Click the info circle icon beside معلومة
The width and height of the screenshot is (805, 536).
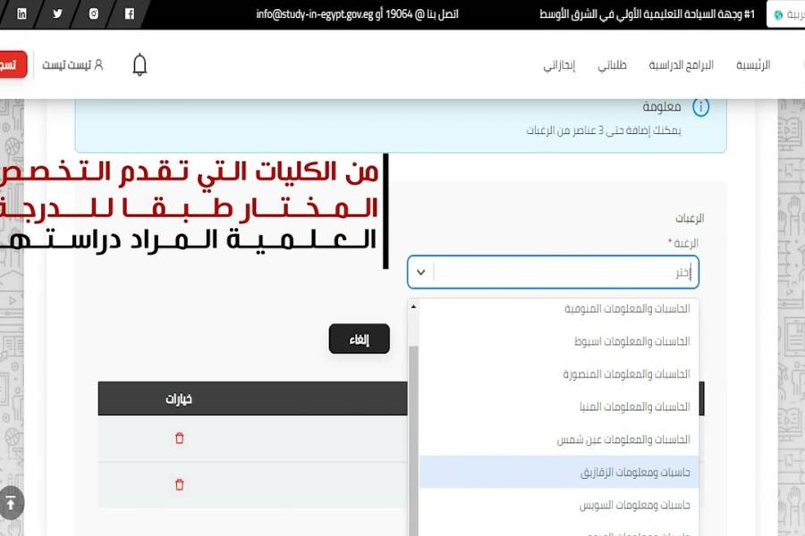point(700,107)
